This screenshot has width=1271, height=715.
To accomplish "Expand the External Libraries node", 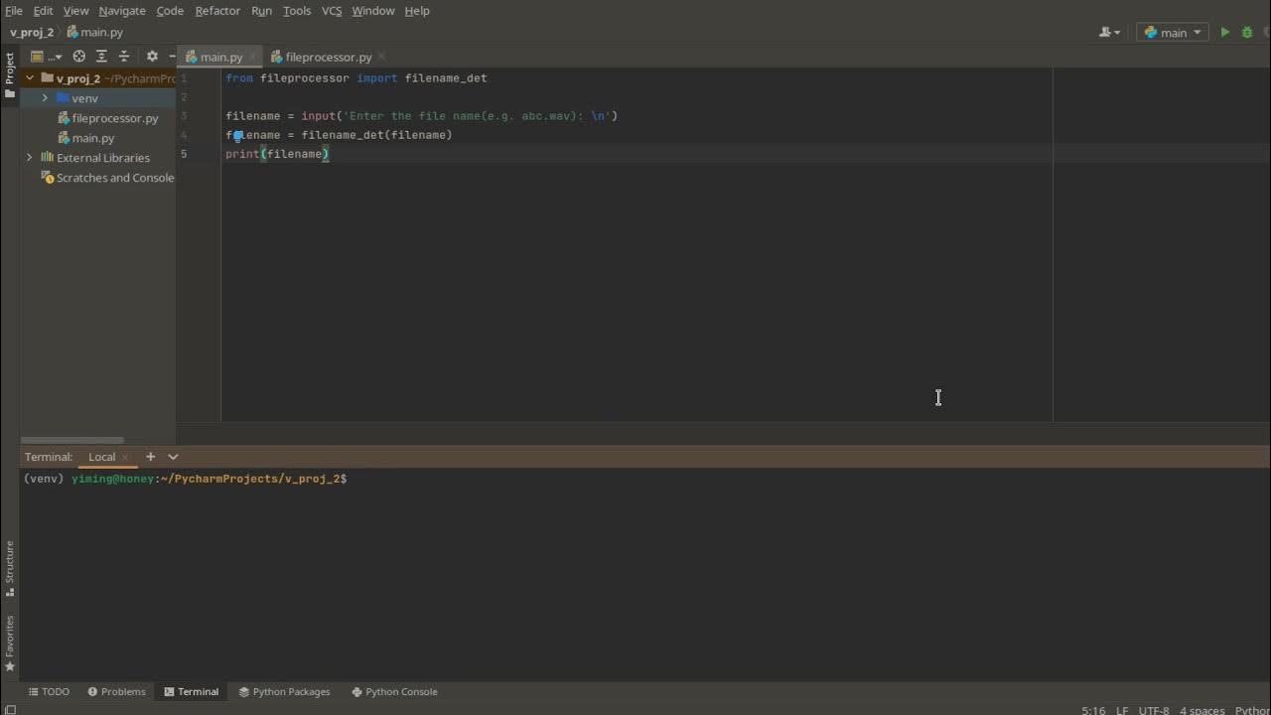I will (30, 158).
